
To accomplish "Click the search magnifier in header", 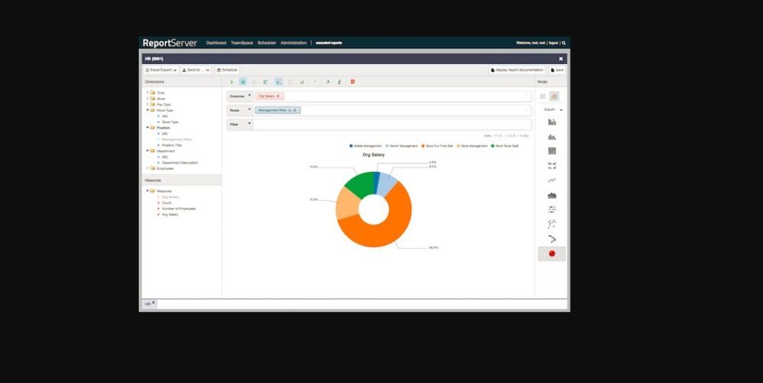I will (x=565, y=43).
